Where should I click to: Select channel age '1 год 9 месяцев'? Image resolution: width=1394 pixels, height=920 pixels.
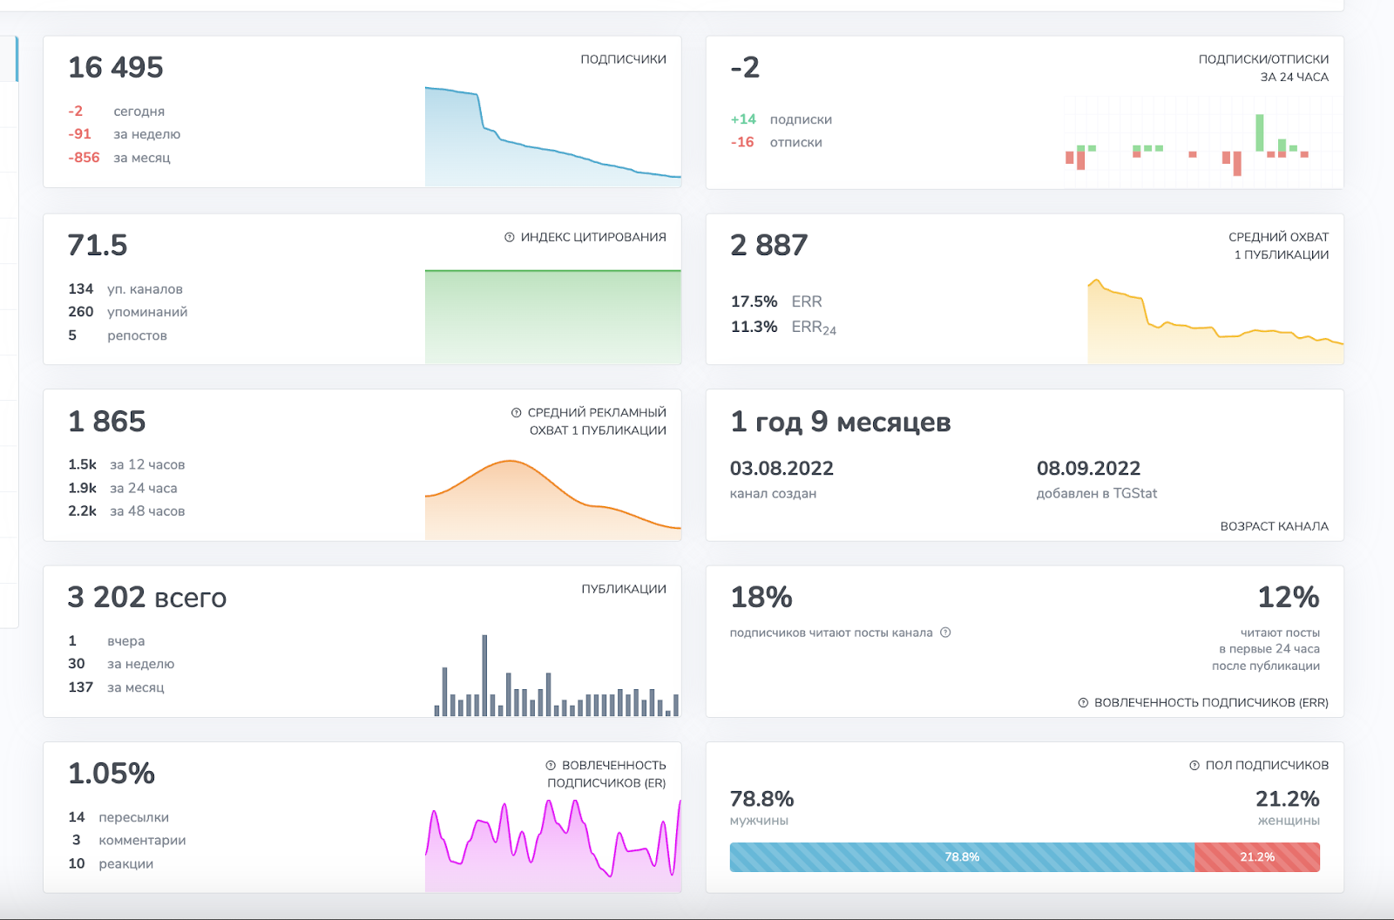(841, 422)
